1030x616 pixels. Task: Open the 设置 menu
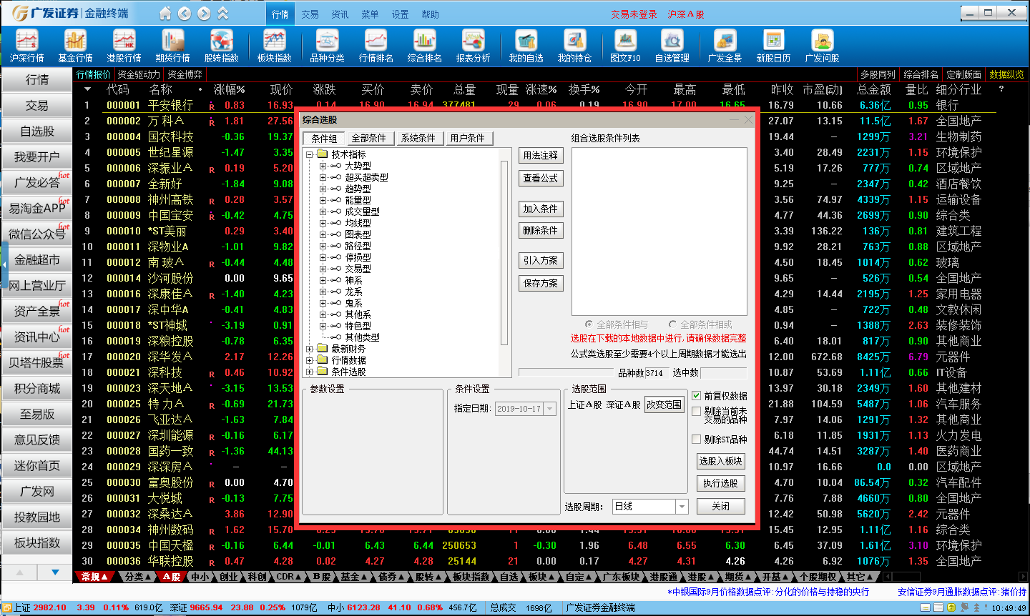click(x=401, y=14)
